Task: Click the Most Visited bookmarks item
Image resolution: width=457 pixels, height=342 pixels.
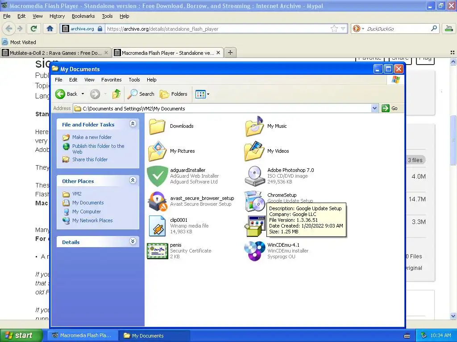Action: coord(19,42)
